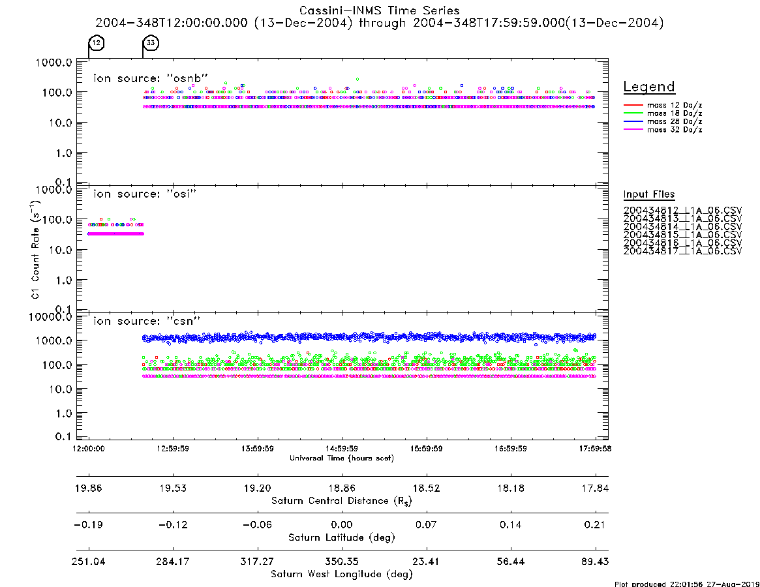Screen dimensions: 760x587
Task: Click the 0.14 latitude value
Action: 510,525
